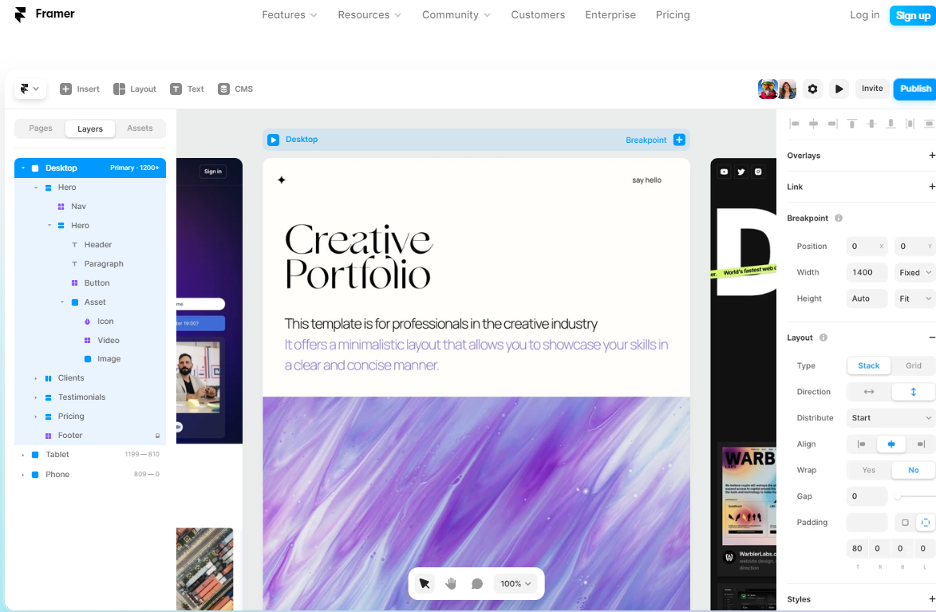The image size is (936, 612).
Task: Open the Layout tool
Action: [135, 89]
